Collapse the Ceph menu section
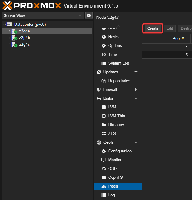The image size is (192, 200). [x=136, y=142]
